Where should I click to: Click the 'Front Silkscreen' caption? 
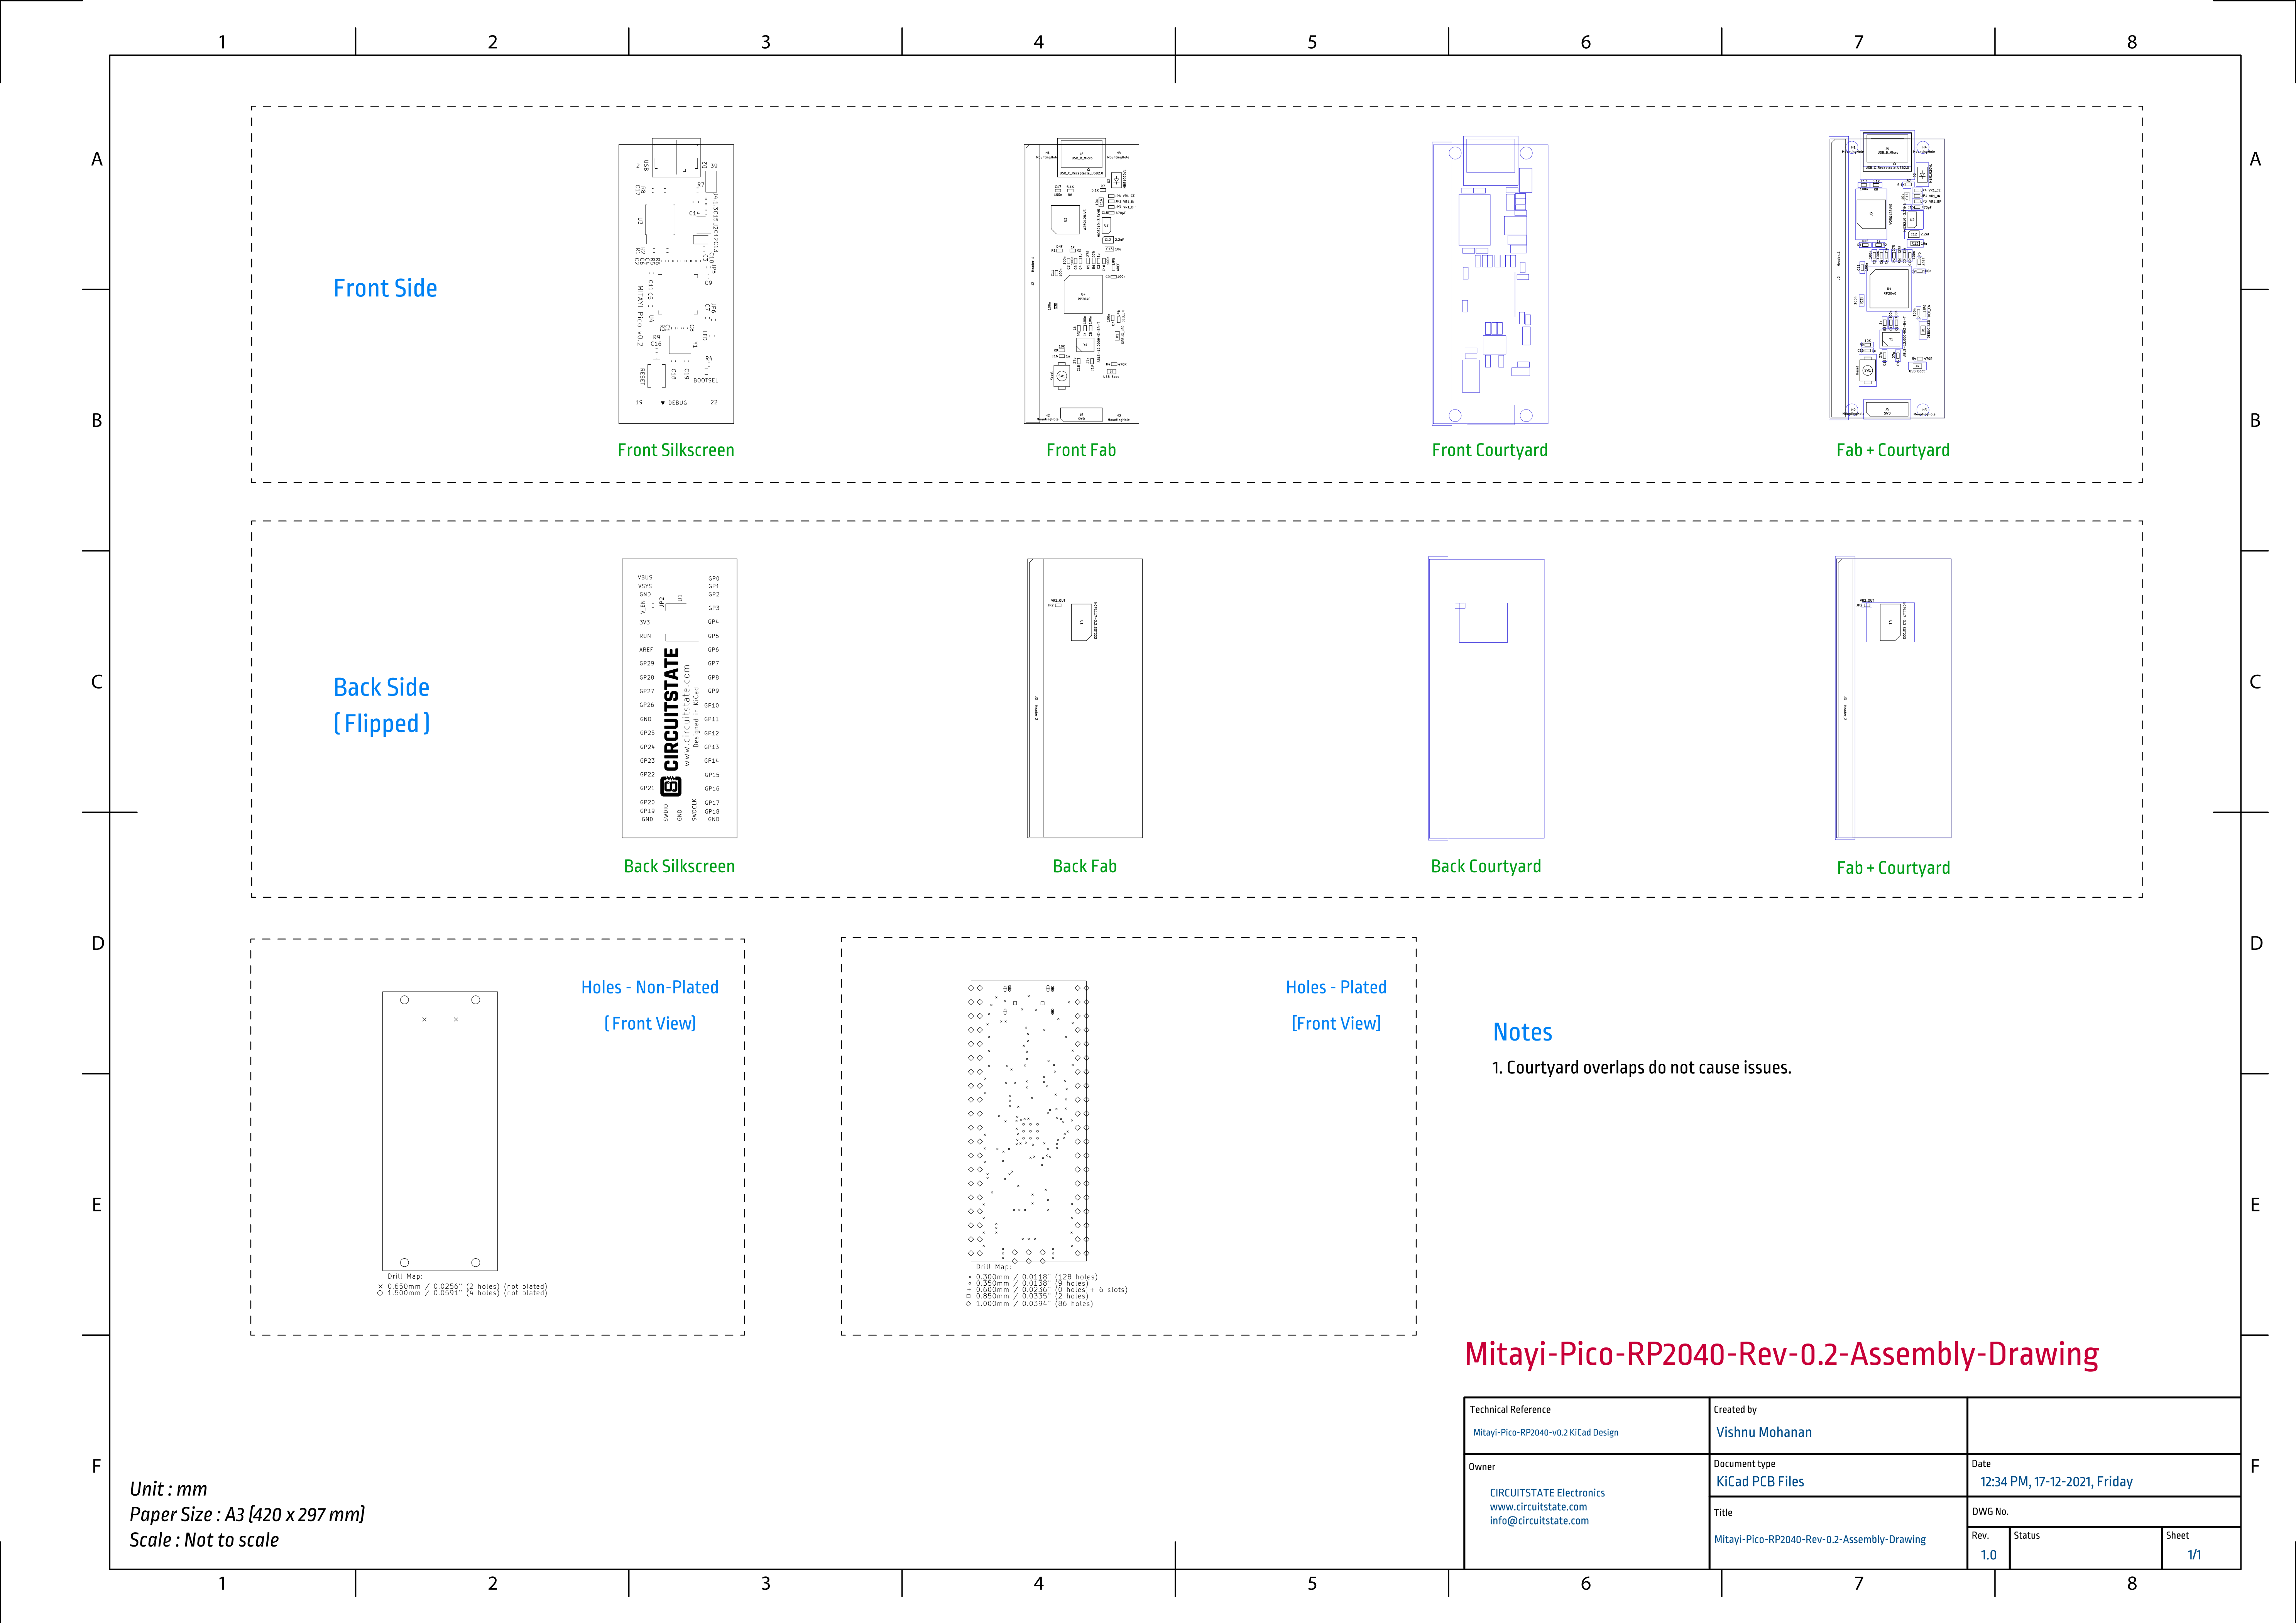[x=676, y=450]
